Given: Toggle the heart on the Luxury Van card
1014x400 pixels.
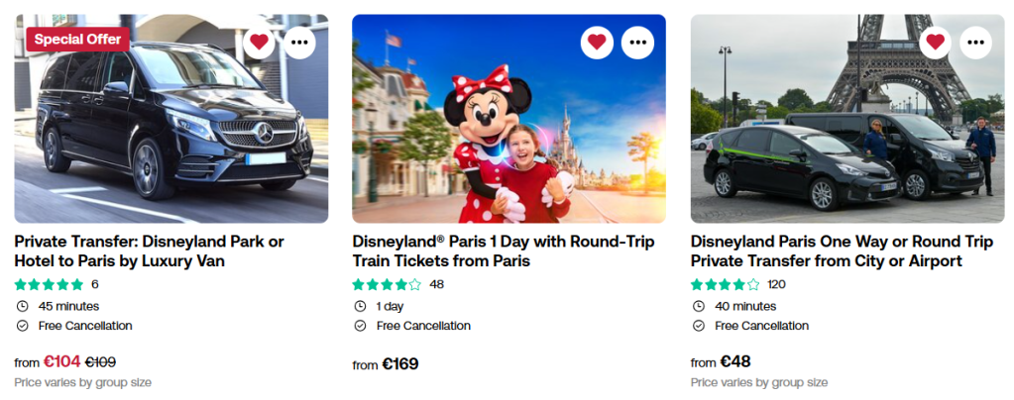Looking at the screenshot, I should (259, 42).
